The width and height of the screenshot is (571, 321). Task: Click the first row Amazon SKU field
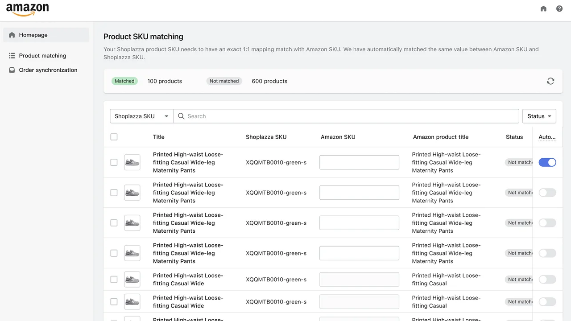click(x=359, y=162)
